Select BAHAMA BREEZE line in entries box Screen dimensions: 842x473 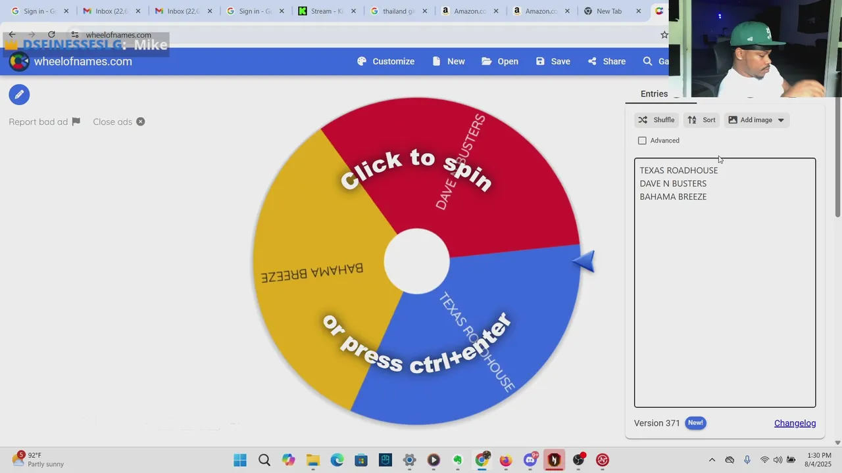point(673,196)
